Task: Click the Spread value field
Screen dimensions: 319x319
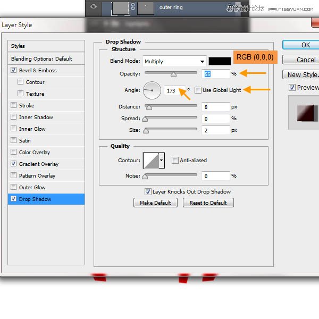Action: (x=216, y=119)
